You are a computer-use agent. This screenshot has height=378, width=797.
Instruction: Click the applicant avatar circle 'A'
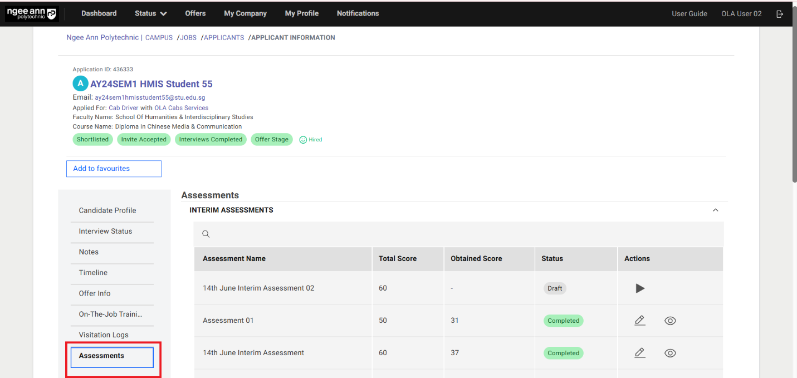(80, 84)
